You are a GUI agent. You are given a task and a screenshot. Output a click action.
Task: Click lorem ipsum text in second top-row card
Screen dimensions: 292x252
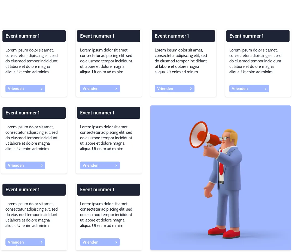pyautogui.click(x=106, y=61)
